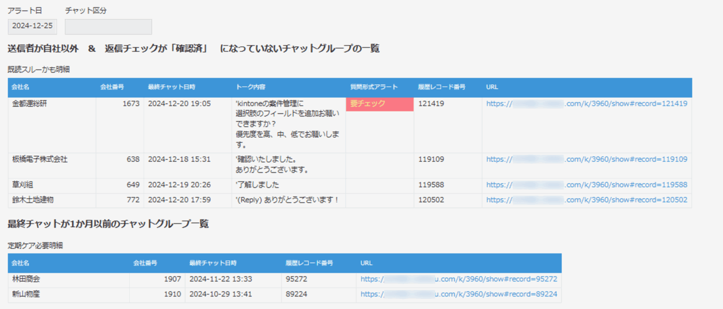Click the チャット区分 input field
This screenshot has width=723, height=309.
(108, 26)
